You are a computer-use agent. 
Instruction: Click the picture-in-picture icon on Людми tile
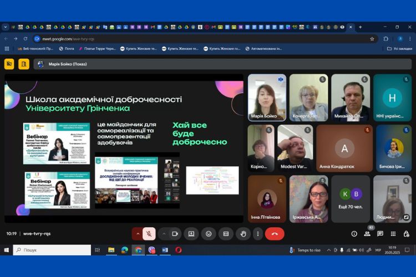(x=406, y=217)
